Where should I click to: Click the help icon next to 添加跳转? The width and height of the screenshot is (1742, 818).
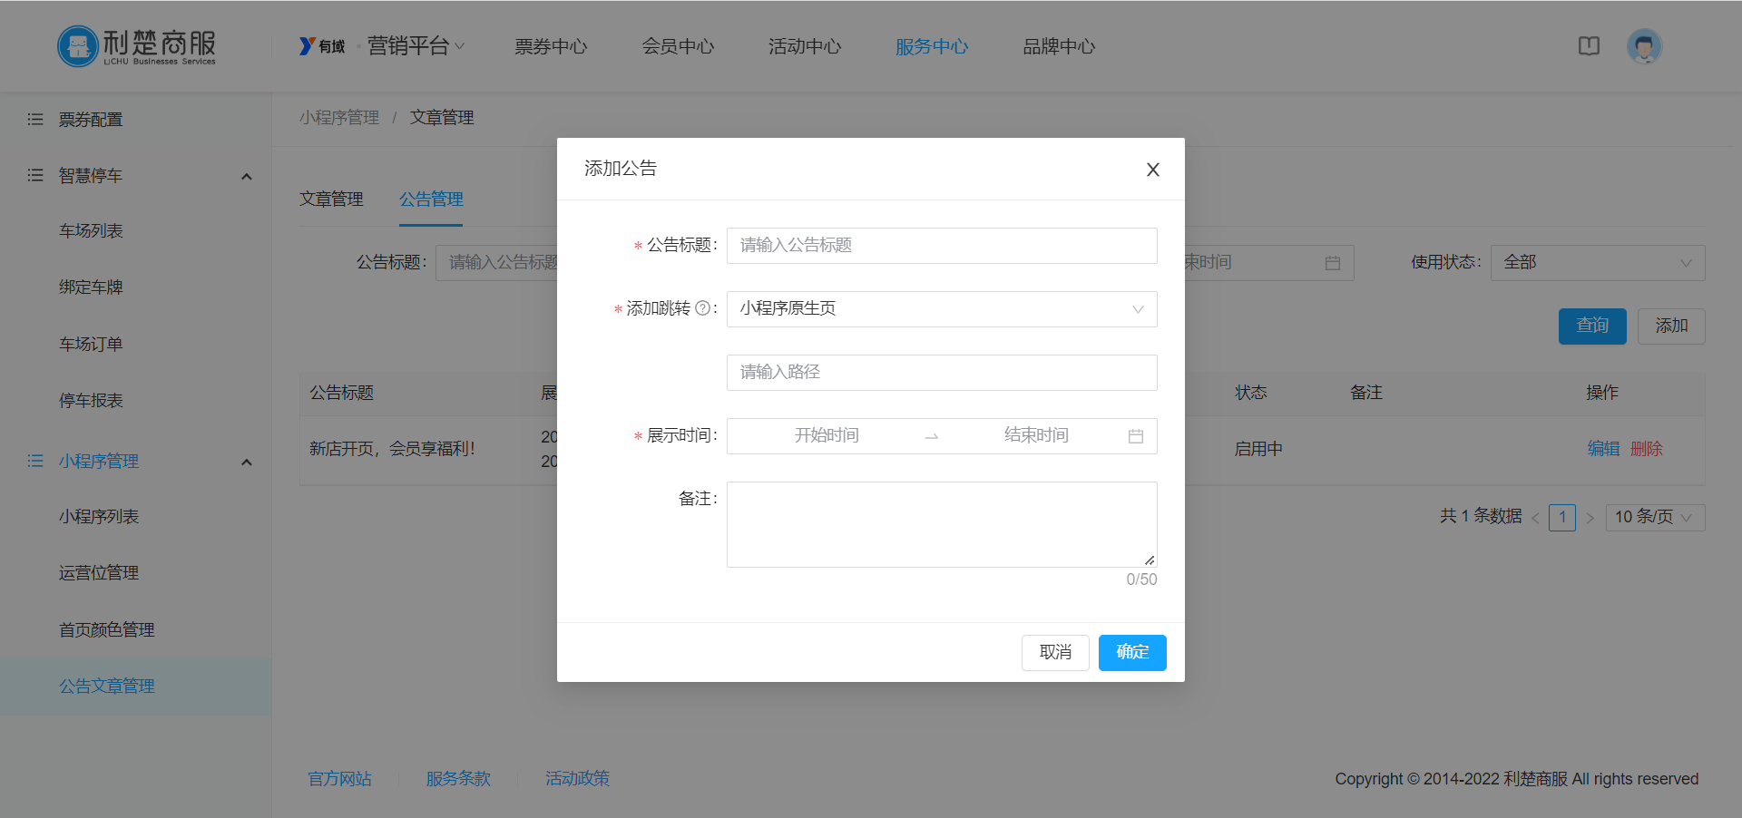[702, 308]
